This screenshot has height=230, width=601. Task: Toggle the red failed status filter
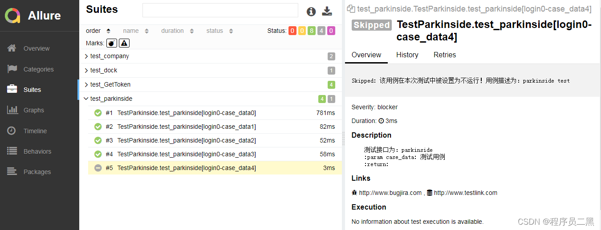point(292,31)
